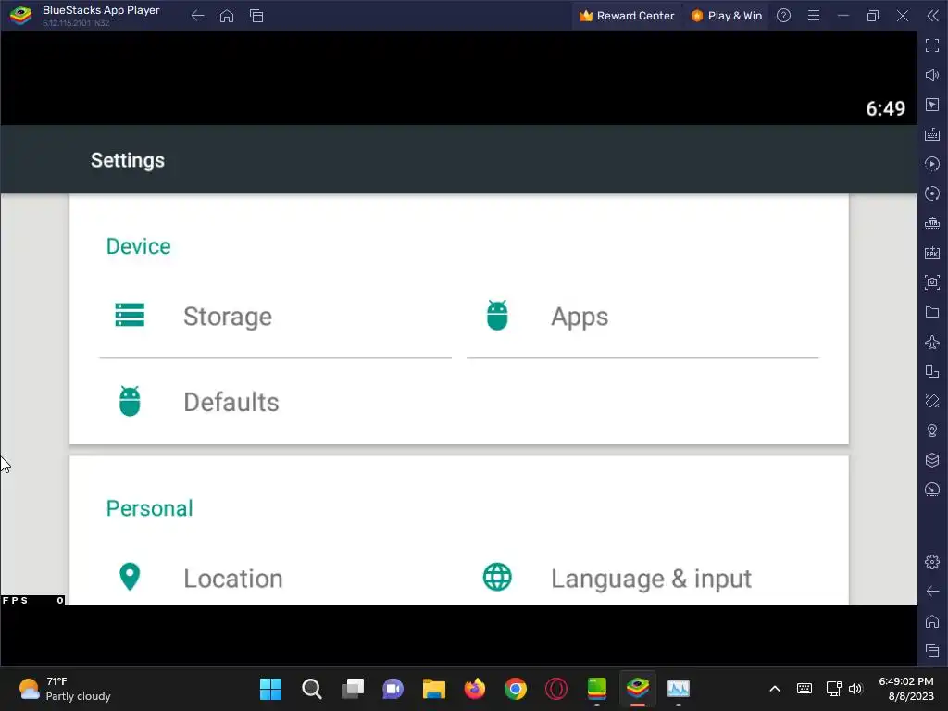Click the globe icon for Language & input
Screen dimensions: 948x711
(x=497, y=577)
